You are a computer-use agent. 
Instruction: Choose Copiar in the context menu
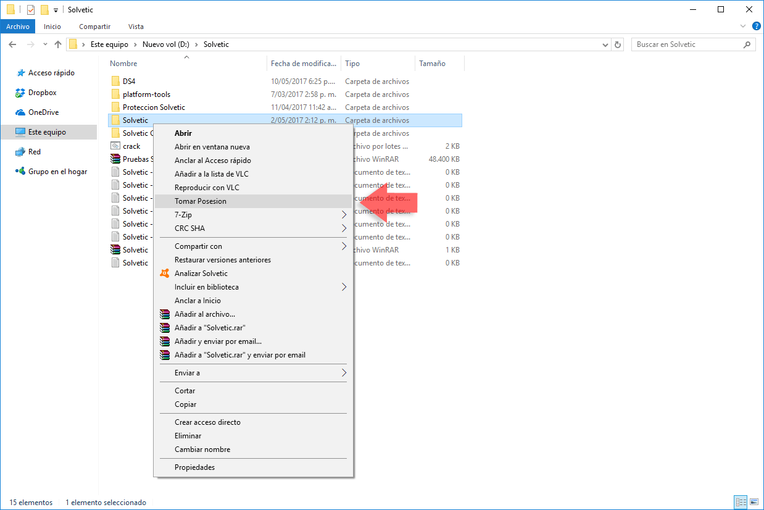pos(253,404)
